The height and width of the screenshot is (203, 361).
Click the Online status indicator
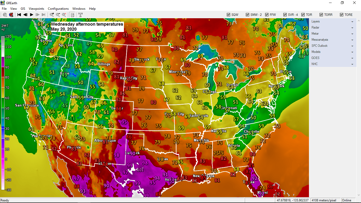tap(347, 200)
